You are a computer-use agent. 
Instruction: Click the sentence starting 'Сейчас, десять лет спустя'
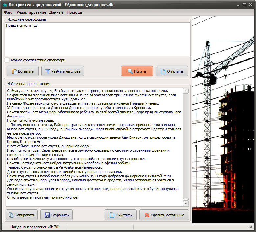tap(87, 91)
